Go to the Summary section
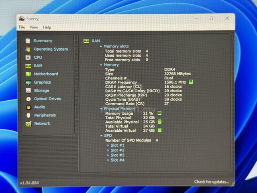This screenshot has height=193, width=257. (x=43, y=41)
